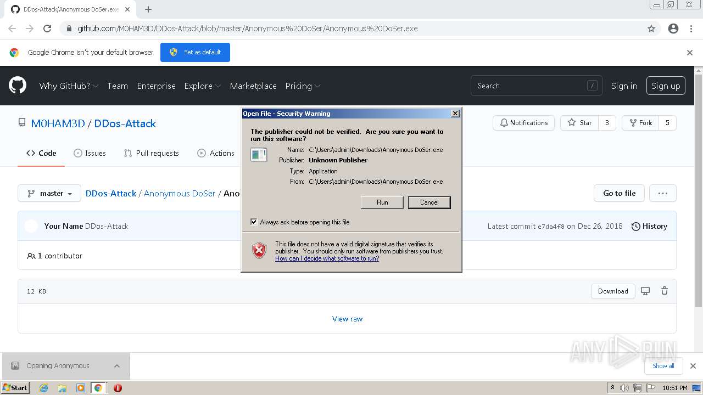Open the Chrome three-dot menu
The height and width of the screenshot is (395, 703).
(691, 29)
